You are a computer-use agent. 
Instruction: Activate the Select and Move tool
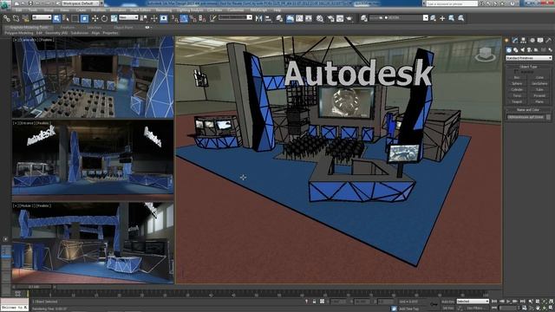click(95, 18)
